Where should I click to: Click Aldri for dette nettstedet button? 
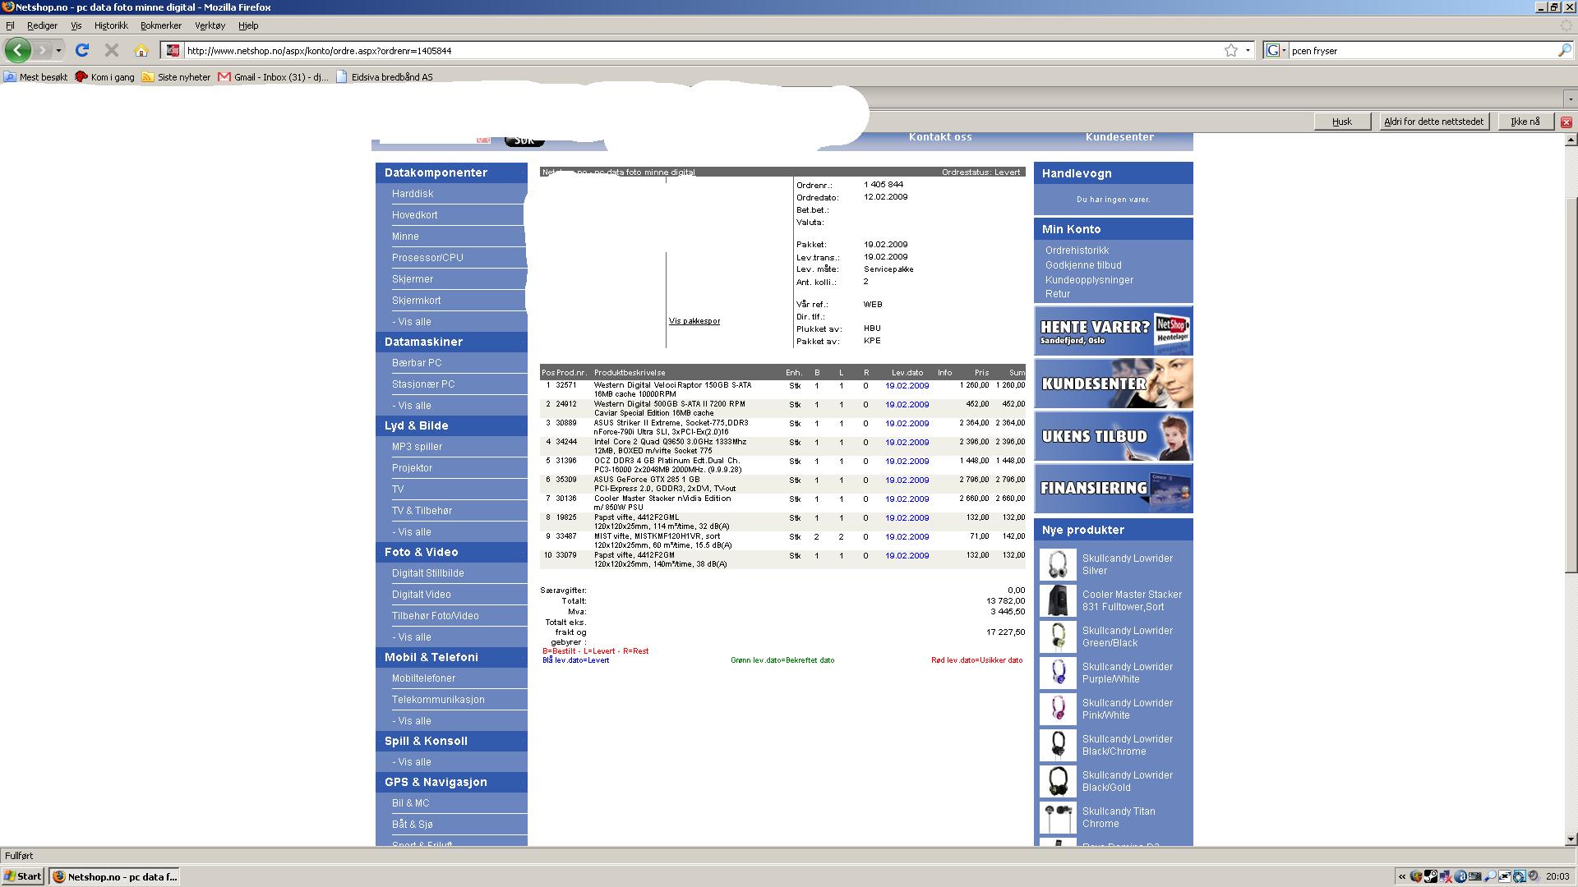click(x=1433, y=122)
